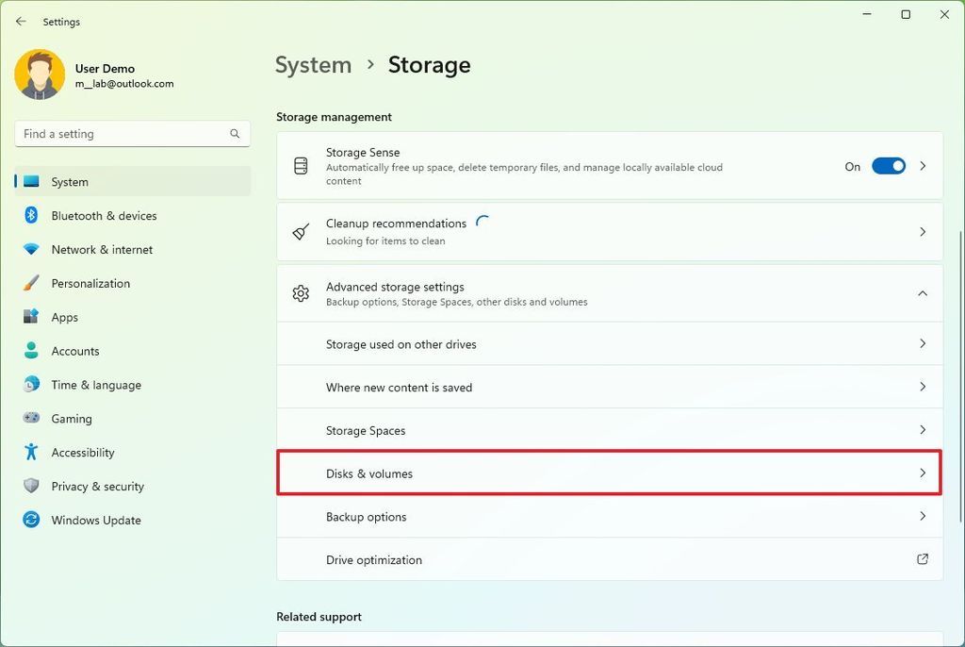This screenshot has height=647, width=965.
Task: Click the Find a setting search field
Action: pyautogui.click(x=132, y=133)
